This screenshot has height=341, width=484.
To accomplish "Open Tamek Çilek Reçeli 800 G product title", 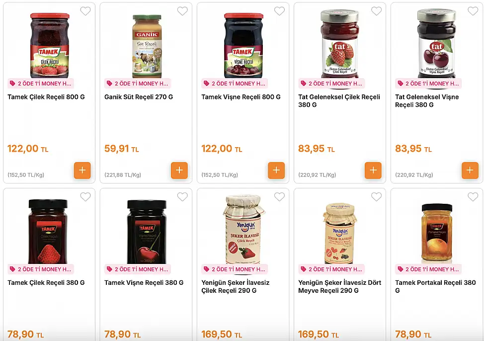I will [x=46, y=97].
